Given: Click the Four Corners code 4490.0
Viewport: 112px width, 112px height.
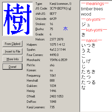Looking at the screenshot, I should pos(54,55).
